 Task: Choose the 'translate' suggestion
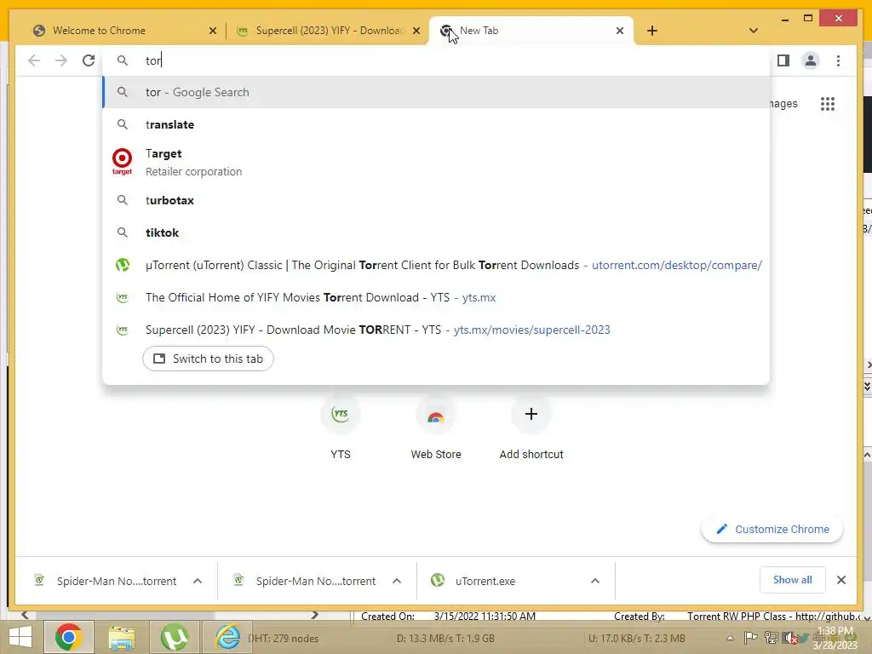(437, 124)
